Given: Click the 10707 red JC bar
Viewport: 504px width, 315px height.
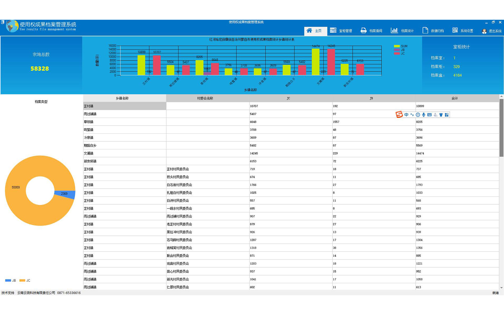Looking at the screenshot, I should 157,65.
